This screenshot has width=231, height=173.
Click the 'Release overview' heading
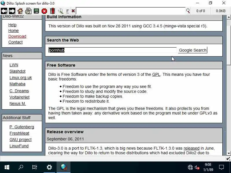click(x=65, y=132)
